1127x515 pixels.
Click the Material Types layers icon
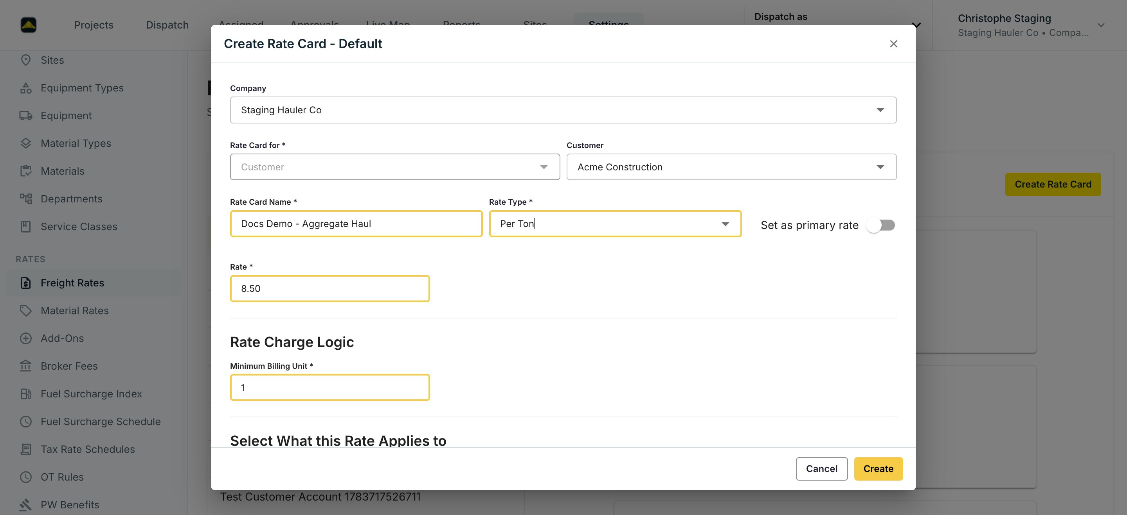(x=26, y=143)
